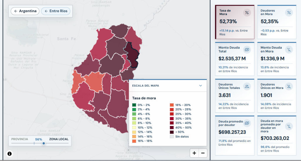Go back to Argentina map level
Image resolution: width=301 pixels, height=161 pixels.
25,11
